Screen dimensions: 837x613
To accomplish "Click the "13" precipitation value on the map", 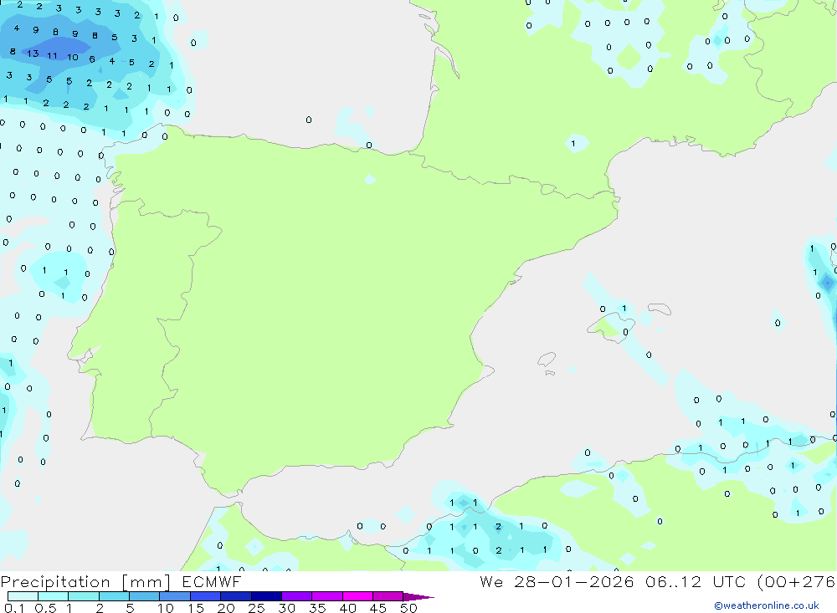I will pos(33,54).
